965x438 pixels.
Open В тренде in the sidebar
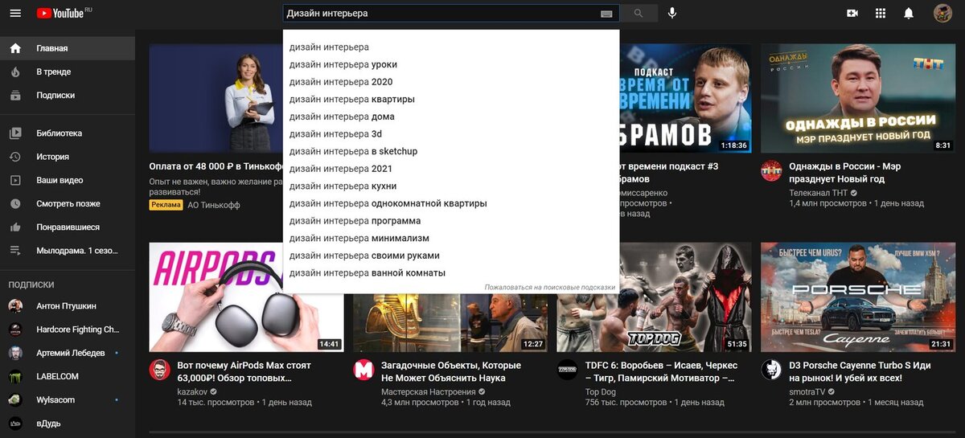(68, 72)
